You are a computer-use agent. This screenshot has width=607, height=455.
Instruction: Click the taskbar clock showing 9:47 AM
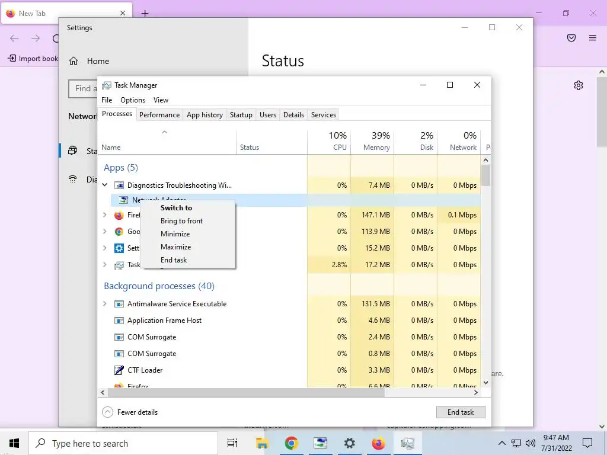pyautogui.click(x=556, y=443)
